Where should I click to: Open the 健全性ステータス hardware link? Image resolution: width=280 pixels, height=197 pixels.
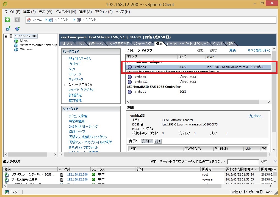[80, 59]
